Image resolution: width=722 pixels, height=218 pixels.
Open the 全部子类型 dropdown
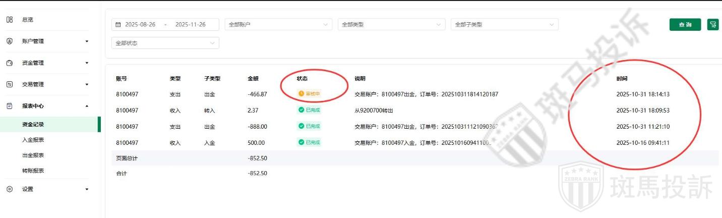coord(504,25)
